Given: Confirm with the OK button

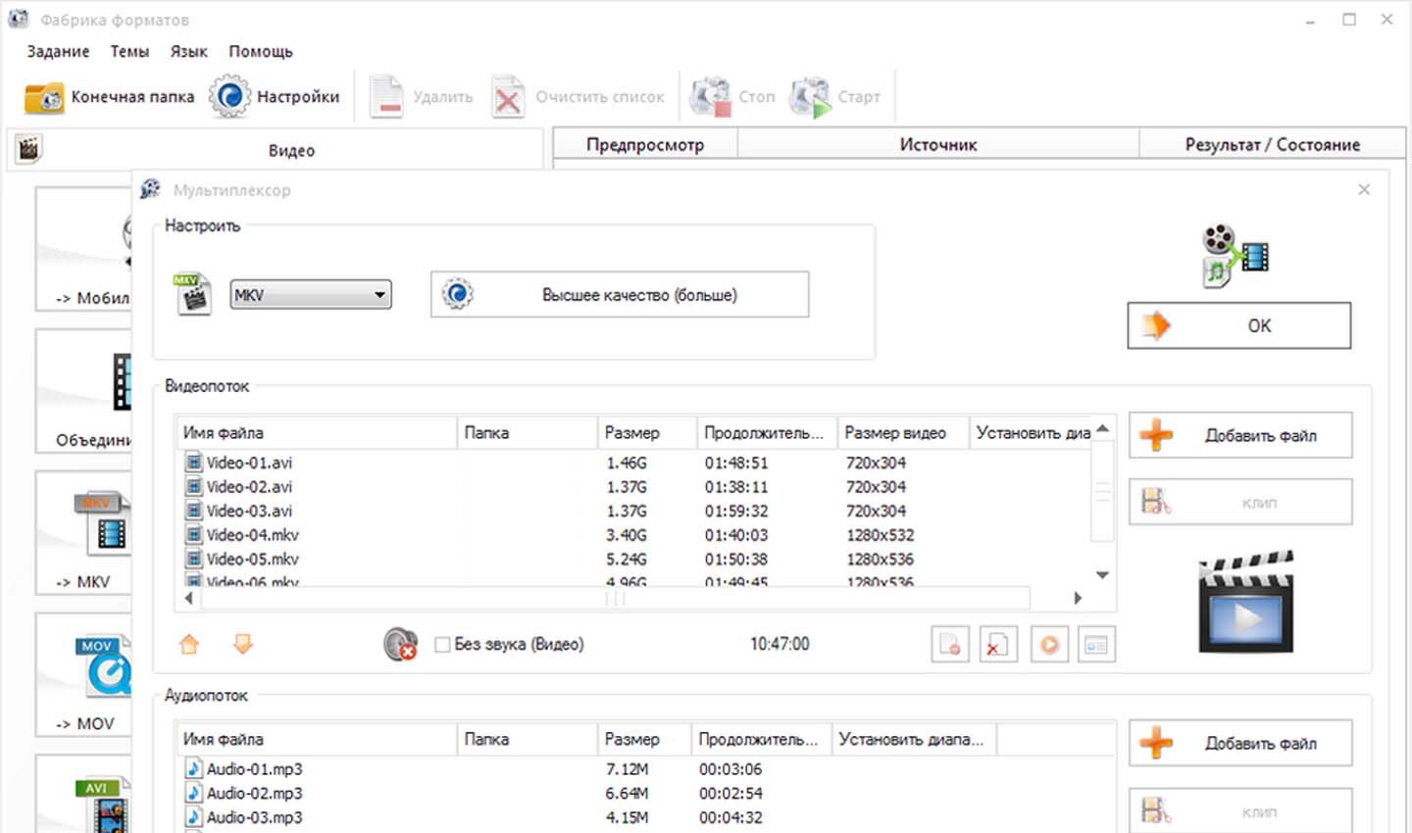Looking at the screenshot, I should pos(1239,325).
